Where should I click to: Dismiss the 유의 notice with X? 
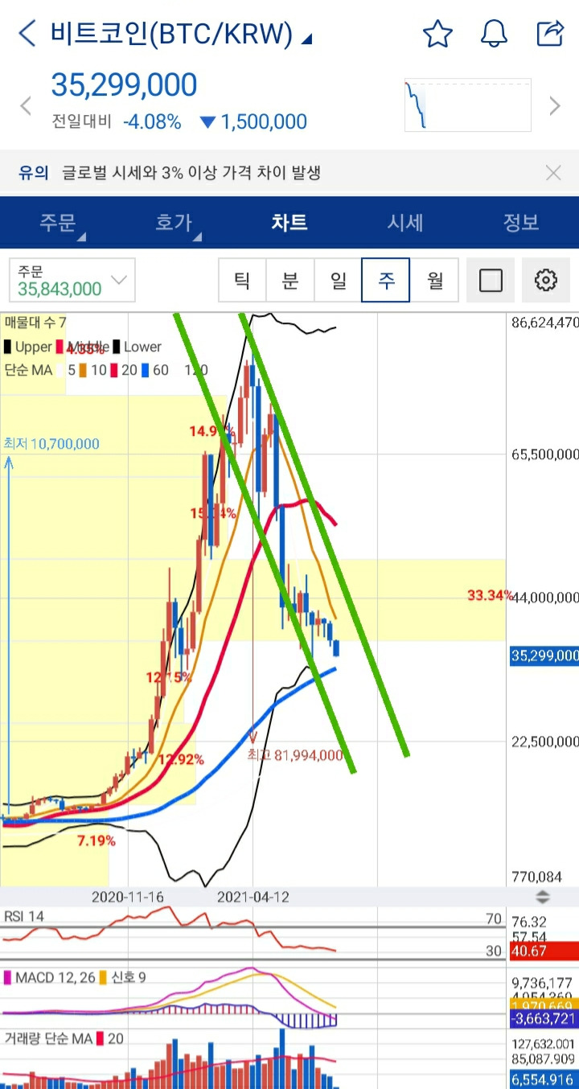point(553,172)
